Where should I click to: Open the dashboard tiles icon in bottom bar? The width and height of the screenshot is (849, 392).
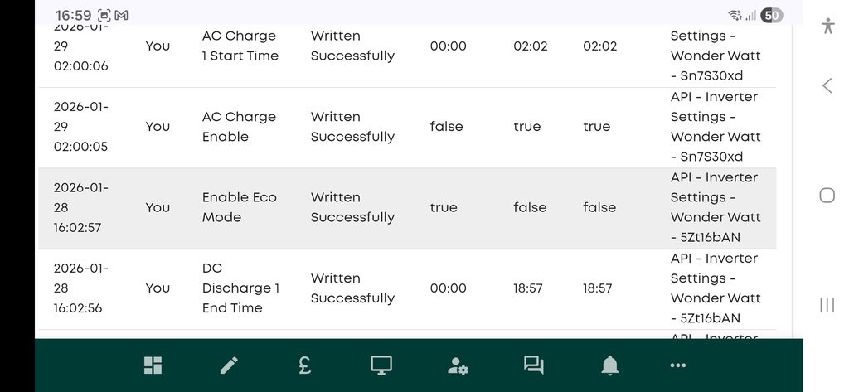[x=153, y=365]
